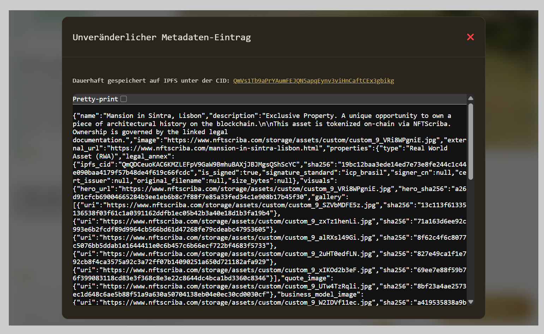Image resolution: width=544 pixels, height=334 pixels.
Task: Click the heading "Unveränderlicher Metadaten-Eintrag"
Action: tap(162, 37)
